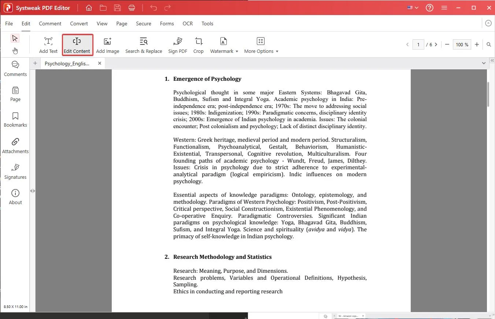
Task: Show the Bookmarks panel
Action: pyautogui.click(x=15, y=120)
